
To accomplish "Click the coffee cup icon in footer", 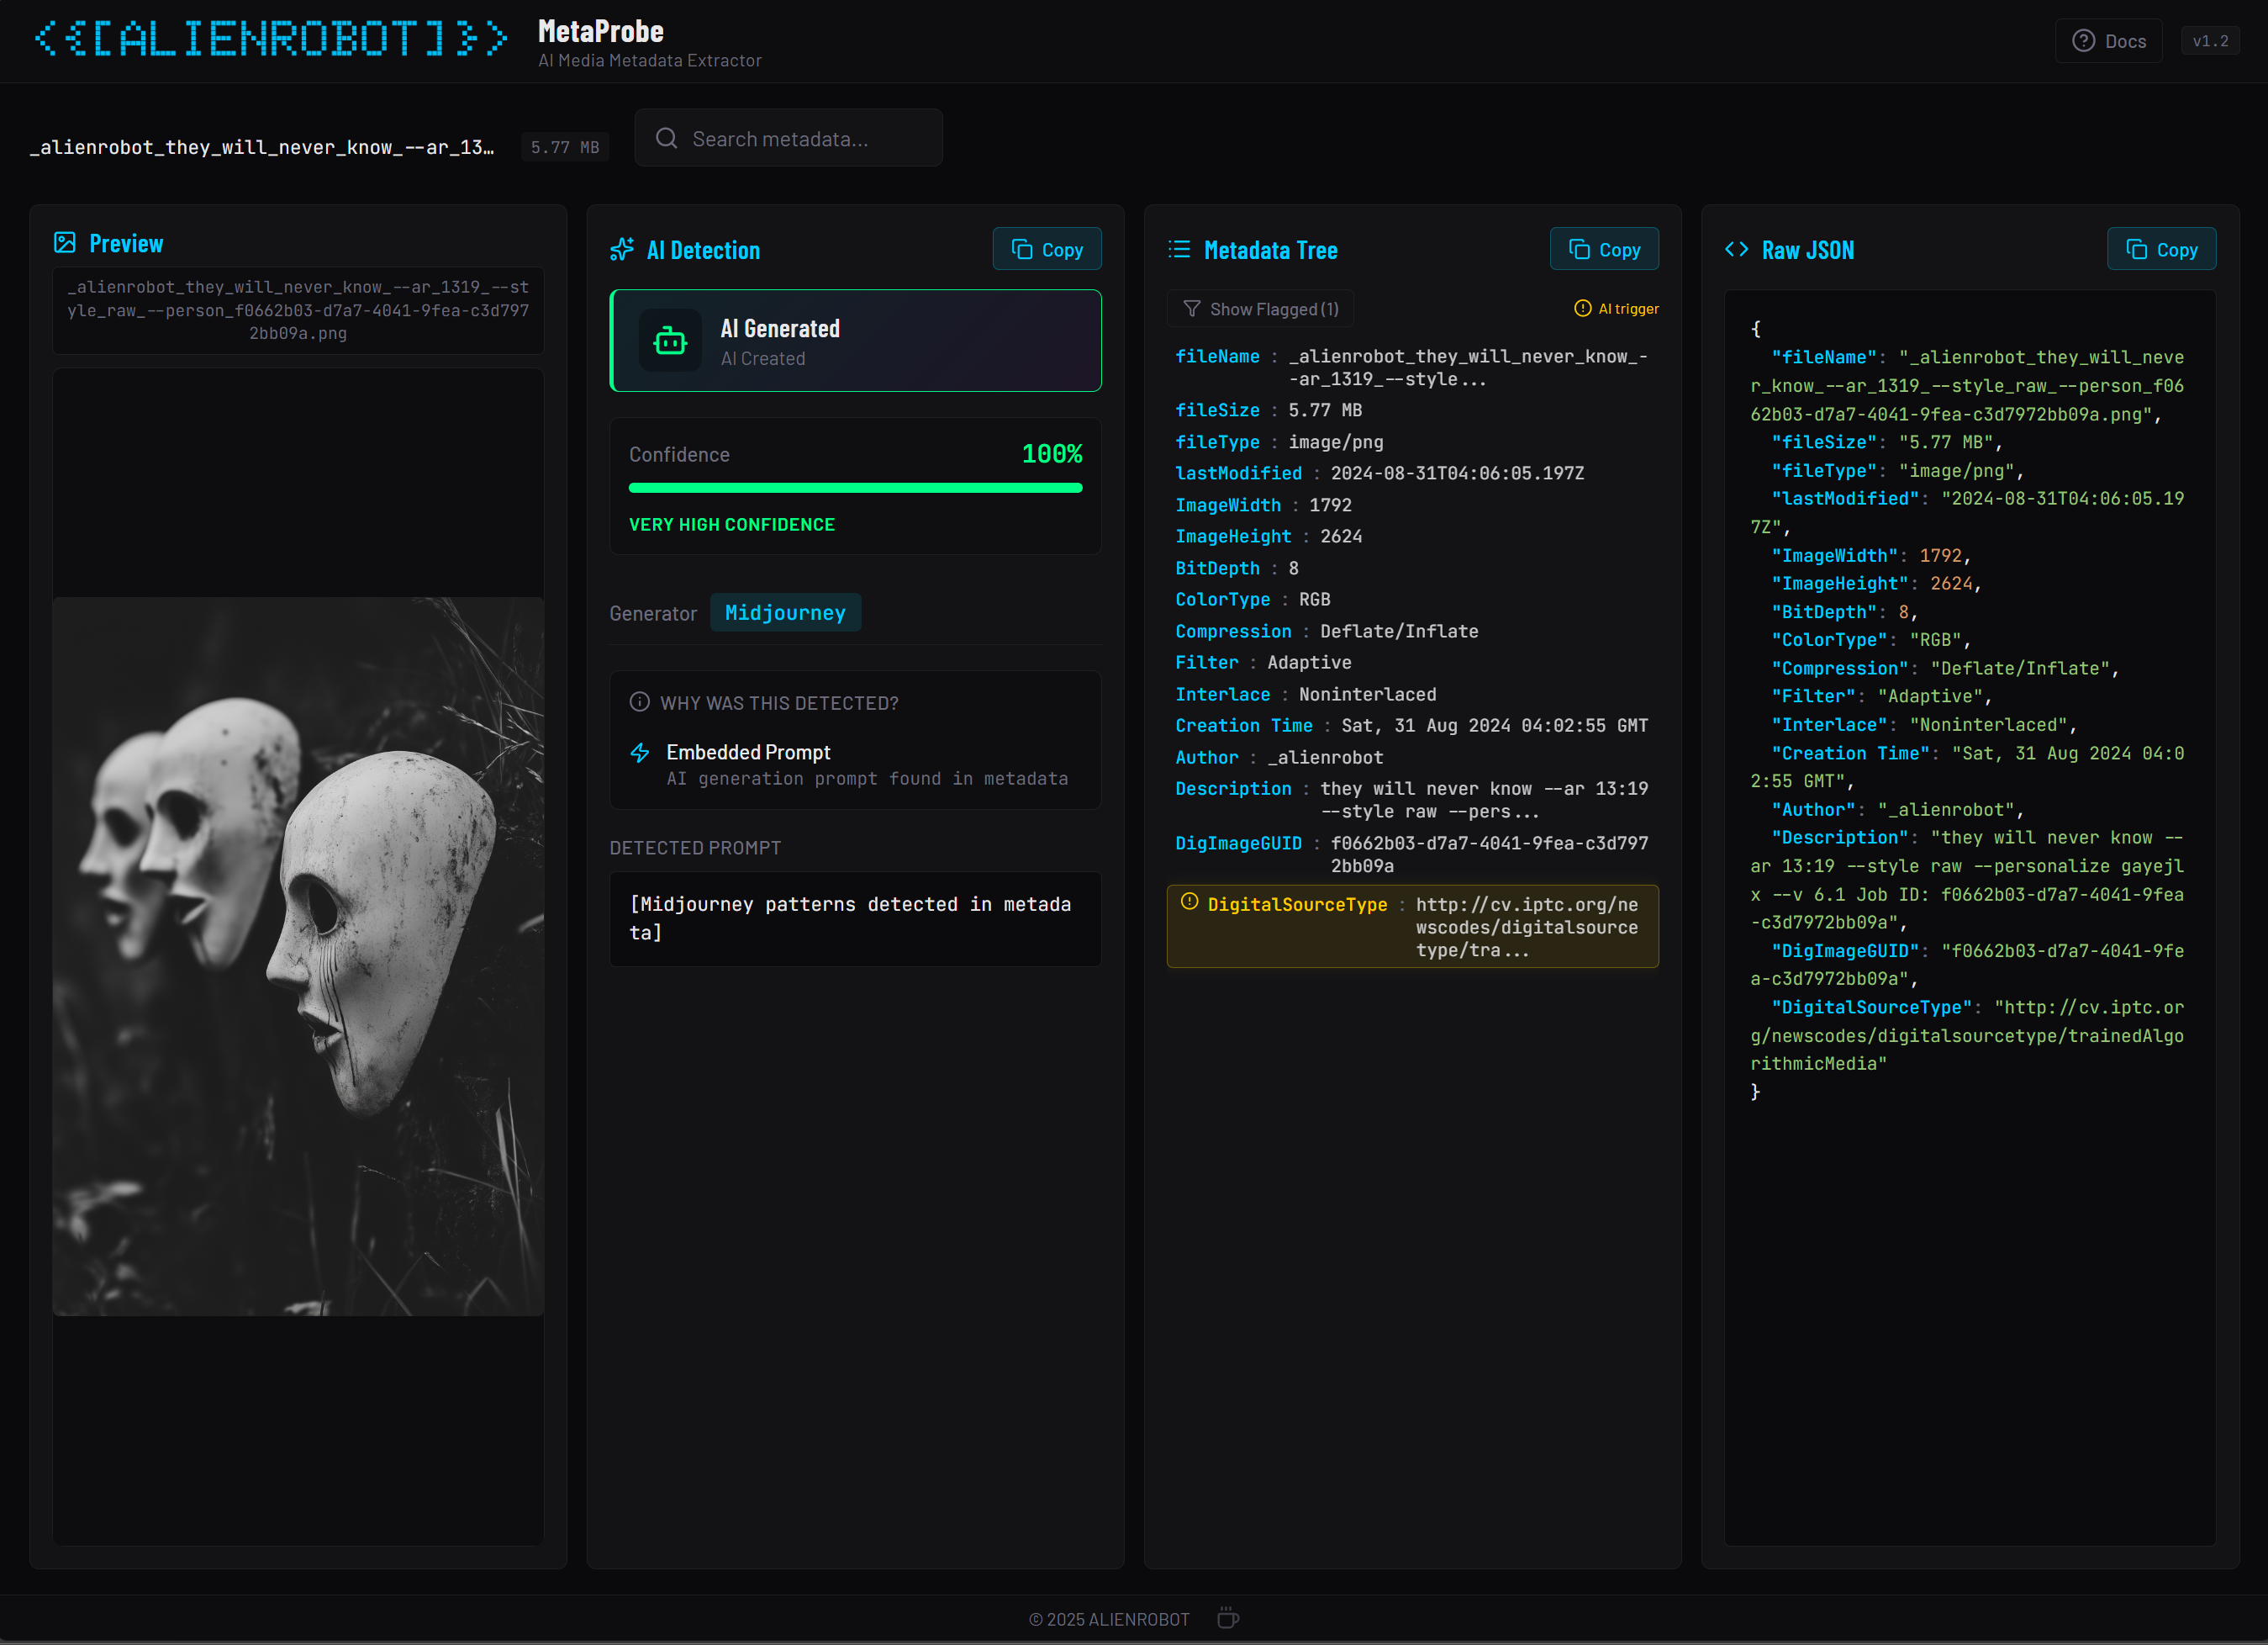I will 1228,1618.
